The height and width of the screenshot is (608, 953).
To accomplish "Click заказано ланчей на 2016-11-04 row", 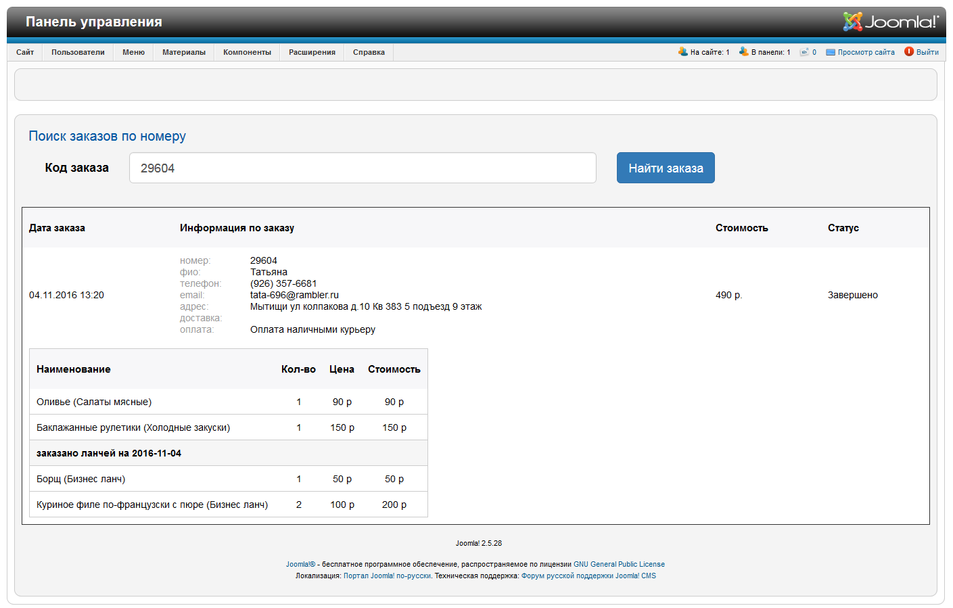I will tap(229, 453).
